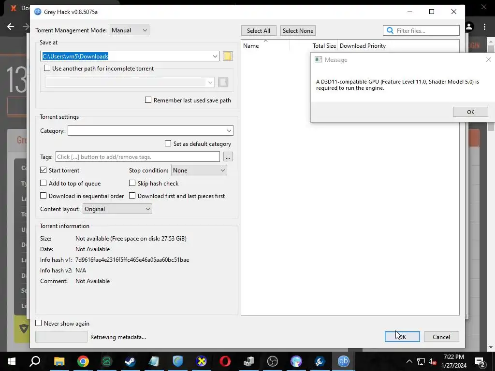The height and width of the screenshot is (371, 495).
Task: Sort file list by Total Size column
Action: click(324, 46)
